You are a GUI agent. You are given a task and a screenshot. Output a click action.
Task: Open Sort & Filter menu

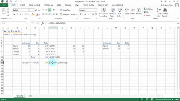[159, 12]
